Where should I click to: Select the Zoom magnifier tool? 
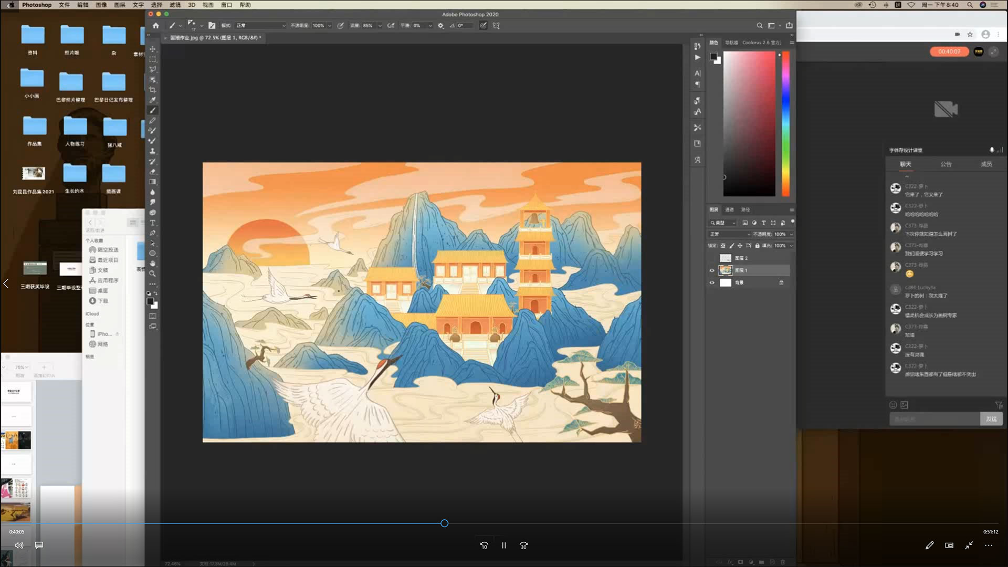click(x=152, y=274)
